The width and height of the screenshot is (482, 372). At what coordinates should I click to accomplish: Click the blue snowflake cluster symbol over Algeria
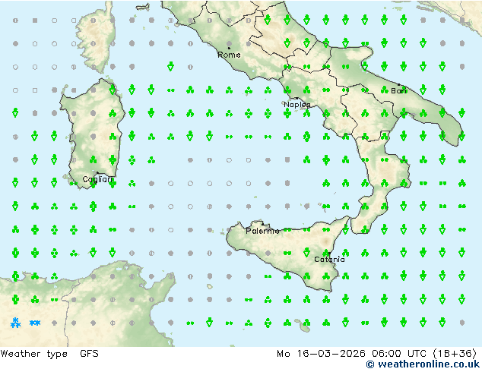(15, 323)
